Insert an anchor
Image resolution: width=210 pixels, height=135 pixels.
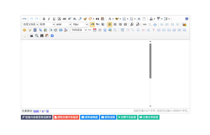click(x=155, y=24)
